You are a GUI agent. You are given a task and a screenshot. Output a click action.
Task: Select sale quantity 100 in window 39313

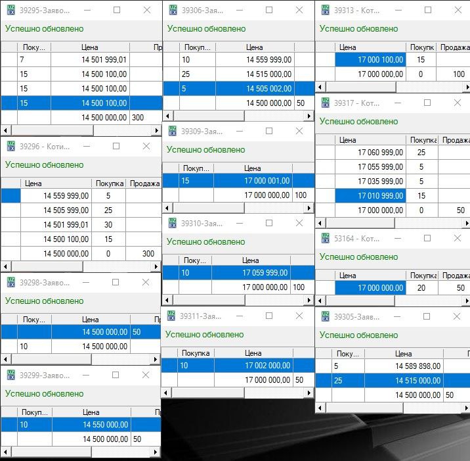coord(453,74)
